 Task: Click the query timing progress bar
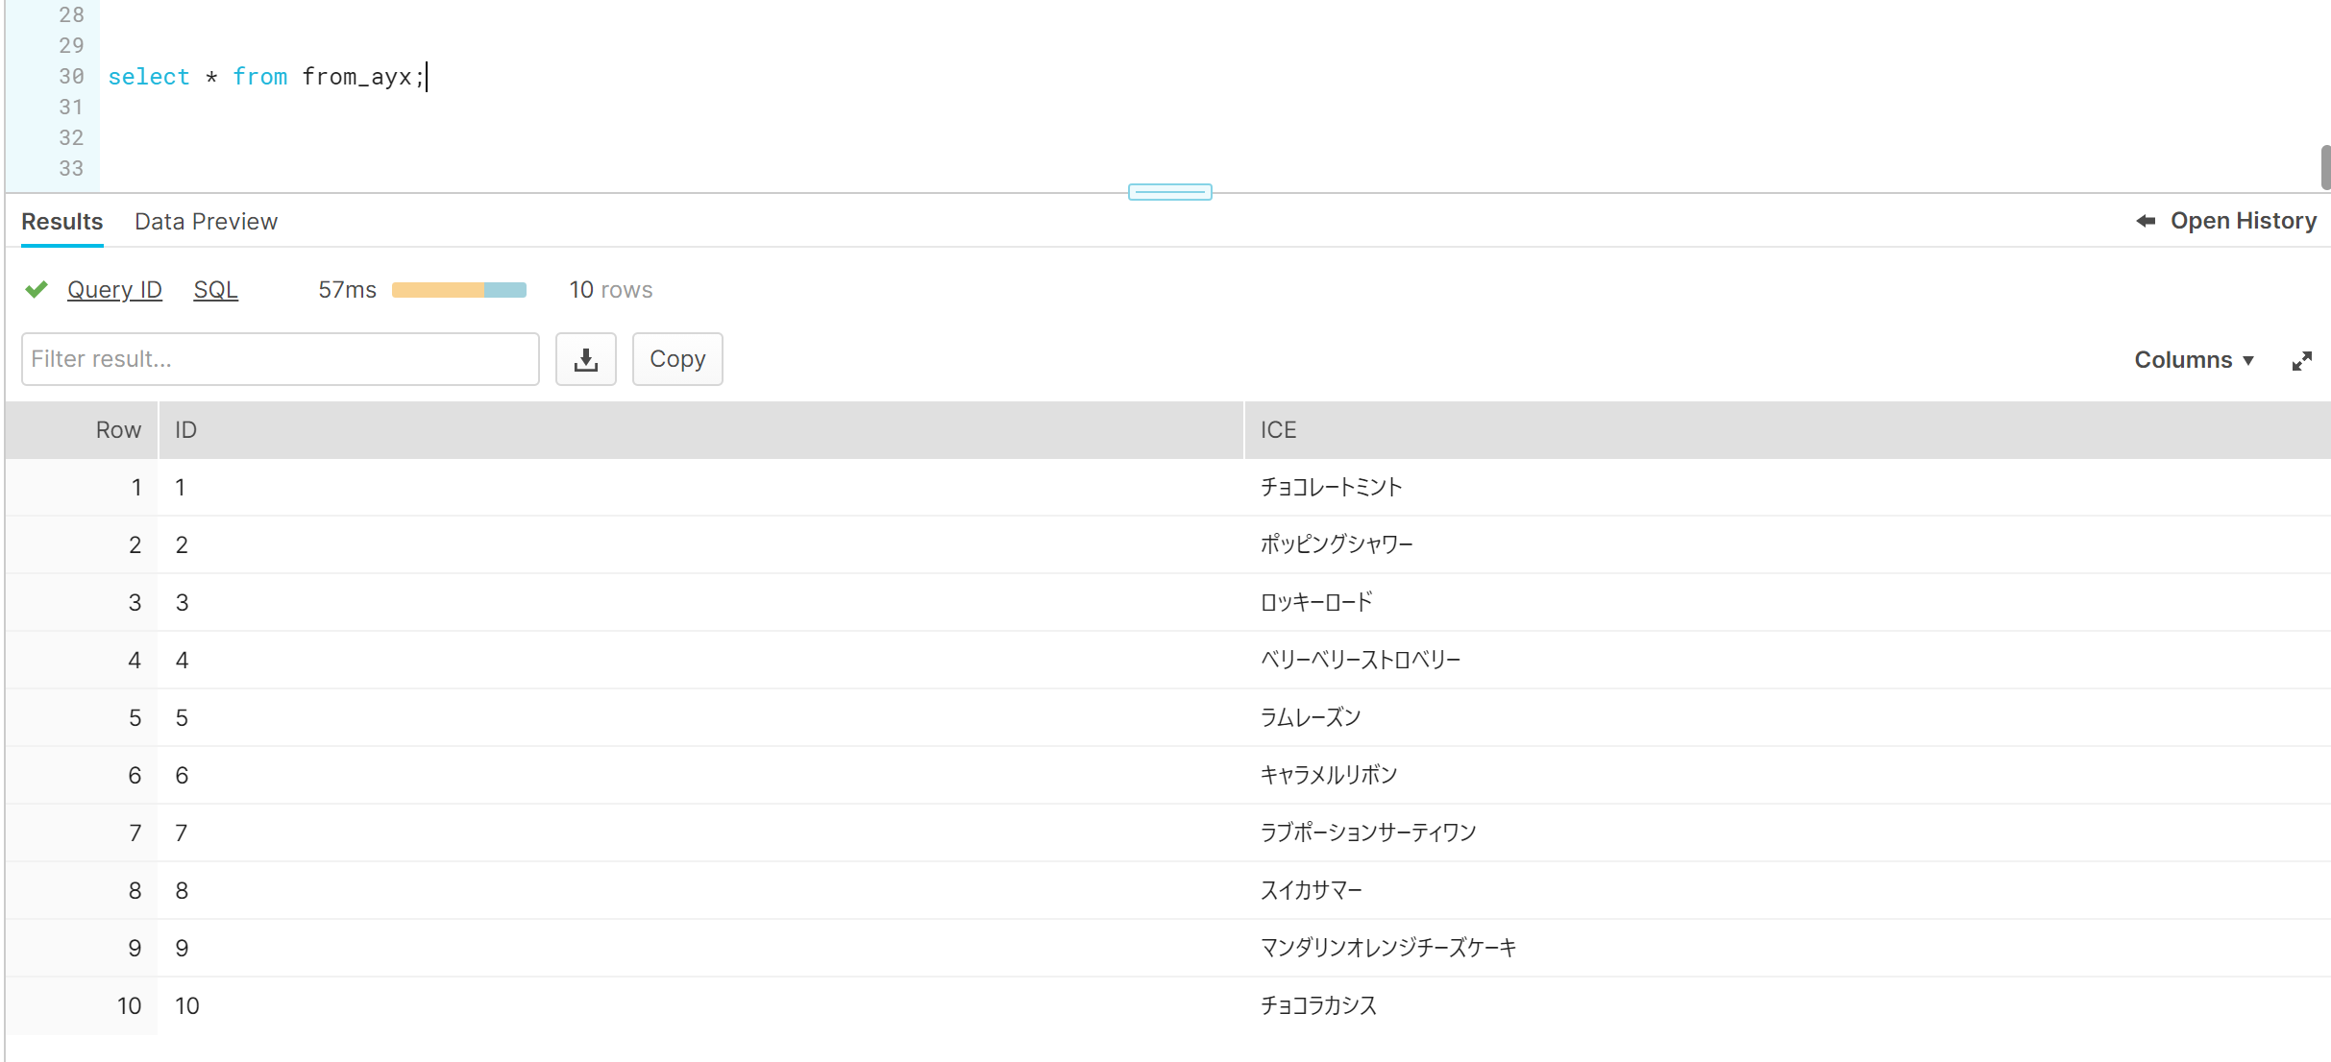(x=458, y=289)
